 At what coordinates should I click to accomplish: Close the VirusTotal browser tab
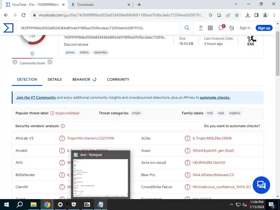coord(63,5)
